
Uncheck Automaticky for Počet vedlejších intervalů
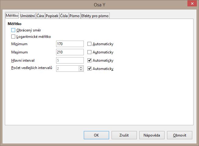click(90, 69)
